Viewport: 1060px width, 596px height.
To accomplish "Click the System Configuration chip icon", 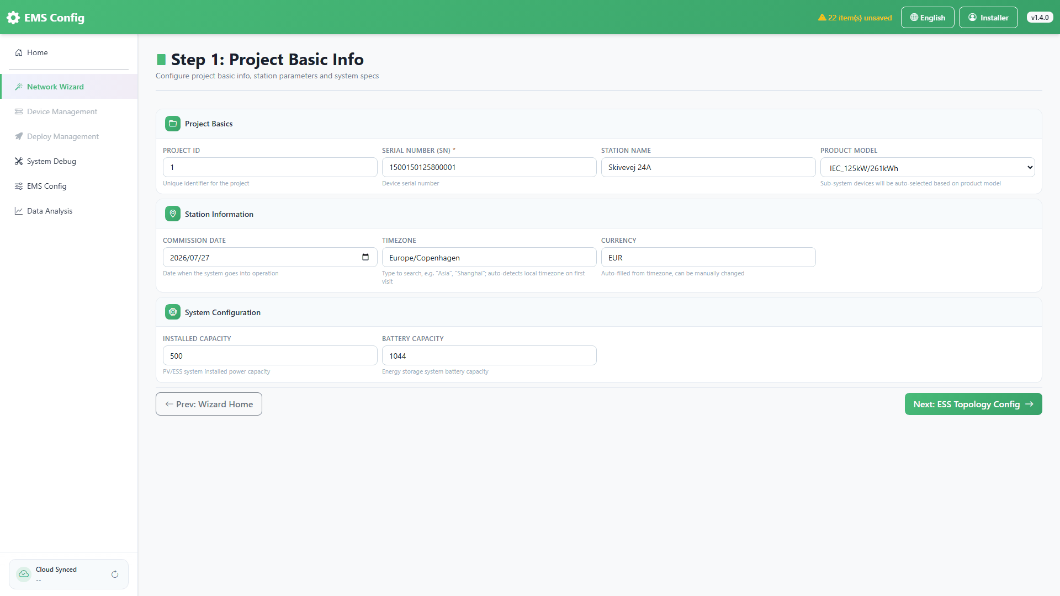I will click(x=173, y=312).
